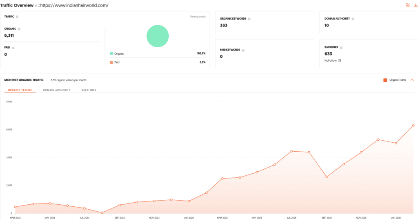
Task: Switch to the Domain Authority chart tab
Action: pos(57,90)
